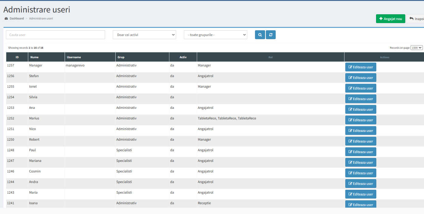
Task: Sort table by the Nume column header
Action: point(34,57)
